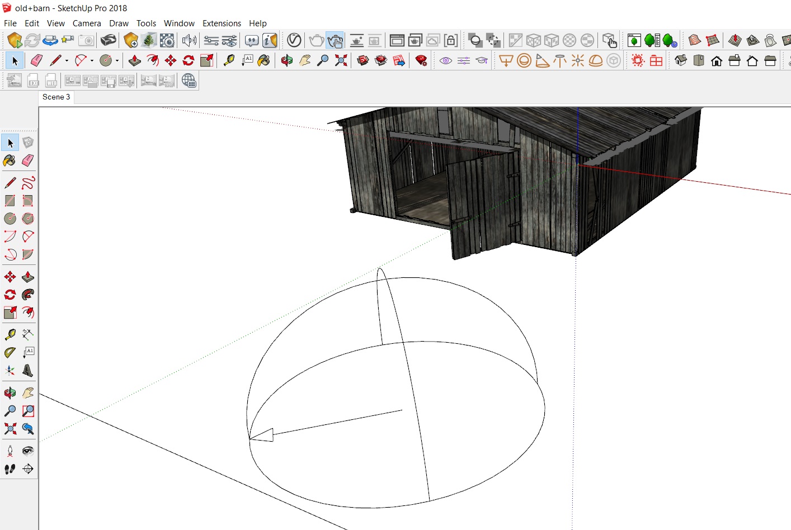Screen dimensions: 791x530
Task: Choose Zoom Extents in top toolbar
Action: 341,60
